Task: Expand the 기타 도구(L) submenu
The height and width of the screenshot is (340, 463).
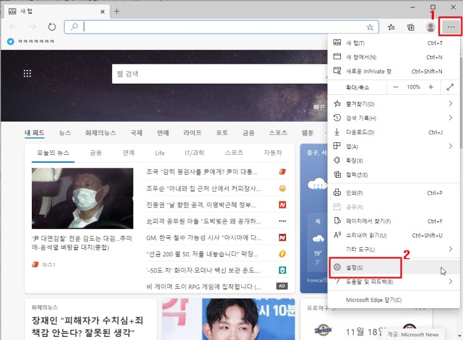Action: [x=393, y=250]
